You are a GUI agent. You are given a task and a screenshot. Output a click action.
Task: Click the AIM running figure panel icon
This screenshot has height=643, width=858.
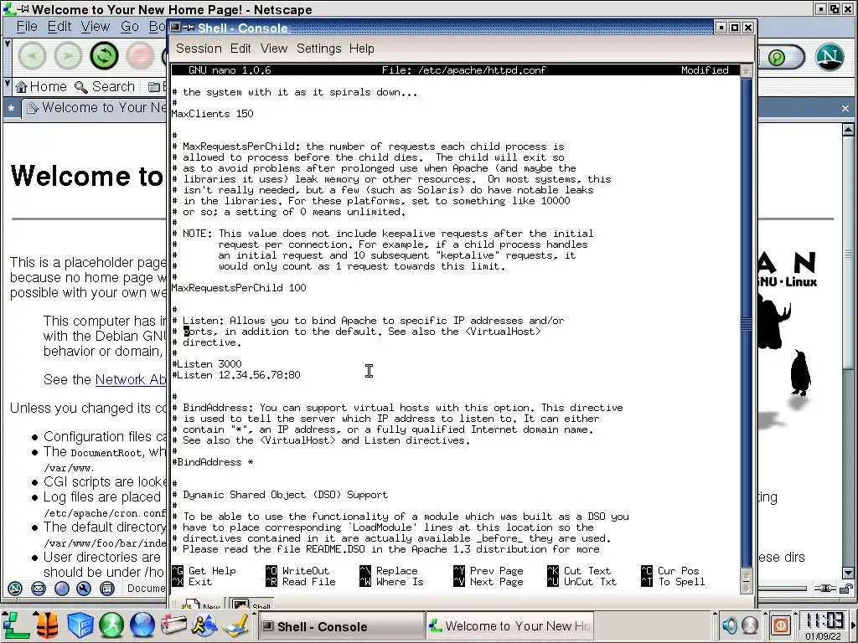click(204, 625)
